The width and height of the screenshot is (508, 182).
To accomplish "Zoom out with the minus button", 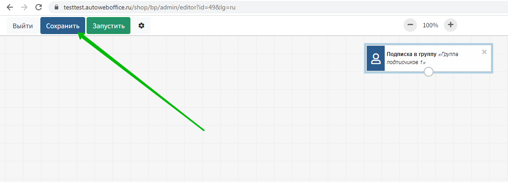I will (410, 25).
